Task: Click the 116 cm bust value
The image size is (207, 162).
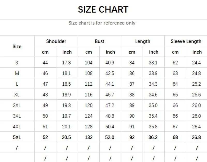Action: coord(88,95)
